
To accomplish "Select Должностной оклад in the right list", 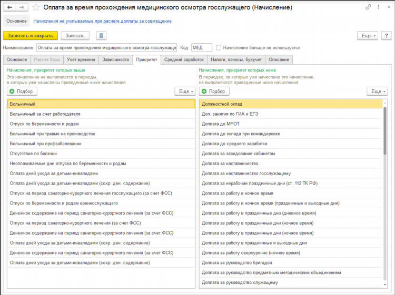I will [x=291, y=104].
